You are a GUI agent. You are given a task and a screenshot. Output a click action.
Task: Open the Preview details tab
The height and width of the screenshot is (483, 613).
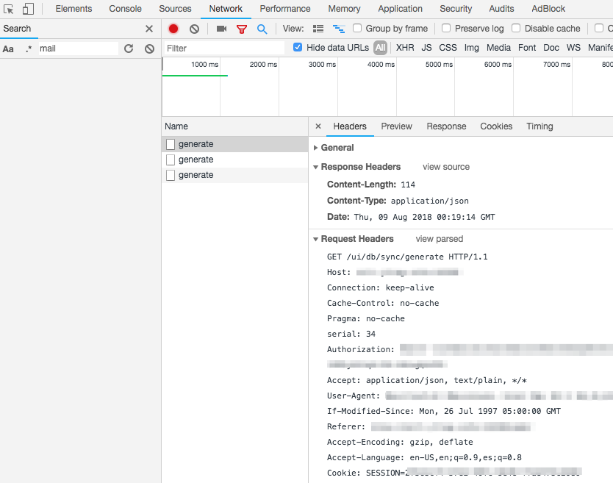coord(396,126)
